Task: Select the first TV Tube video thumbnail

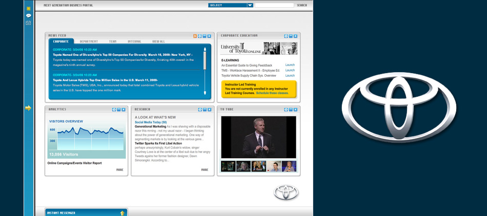Action: [228, 166]
